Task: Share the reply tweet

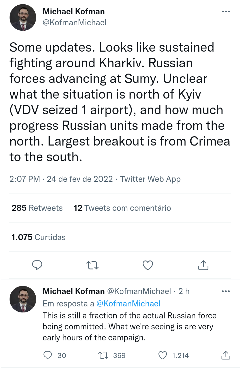Action: click(x=226, y=355)
